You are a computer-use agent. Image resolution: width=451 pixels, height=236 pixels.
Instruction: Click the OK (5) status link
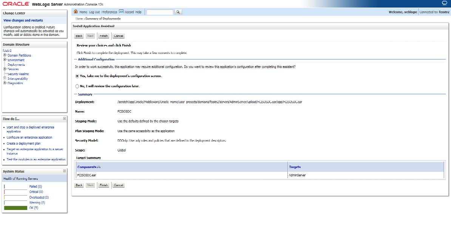click(x=34, y=208)
